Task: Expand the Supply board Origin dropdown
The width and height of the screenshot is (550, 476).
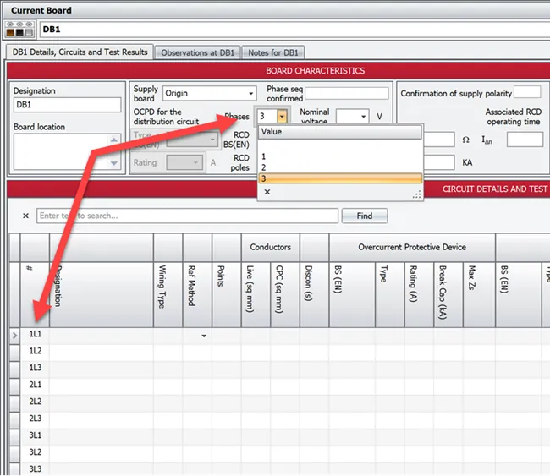Action: coord(250,94)
